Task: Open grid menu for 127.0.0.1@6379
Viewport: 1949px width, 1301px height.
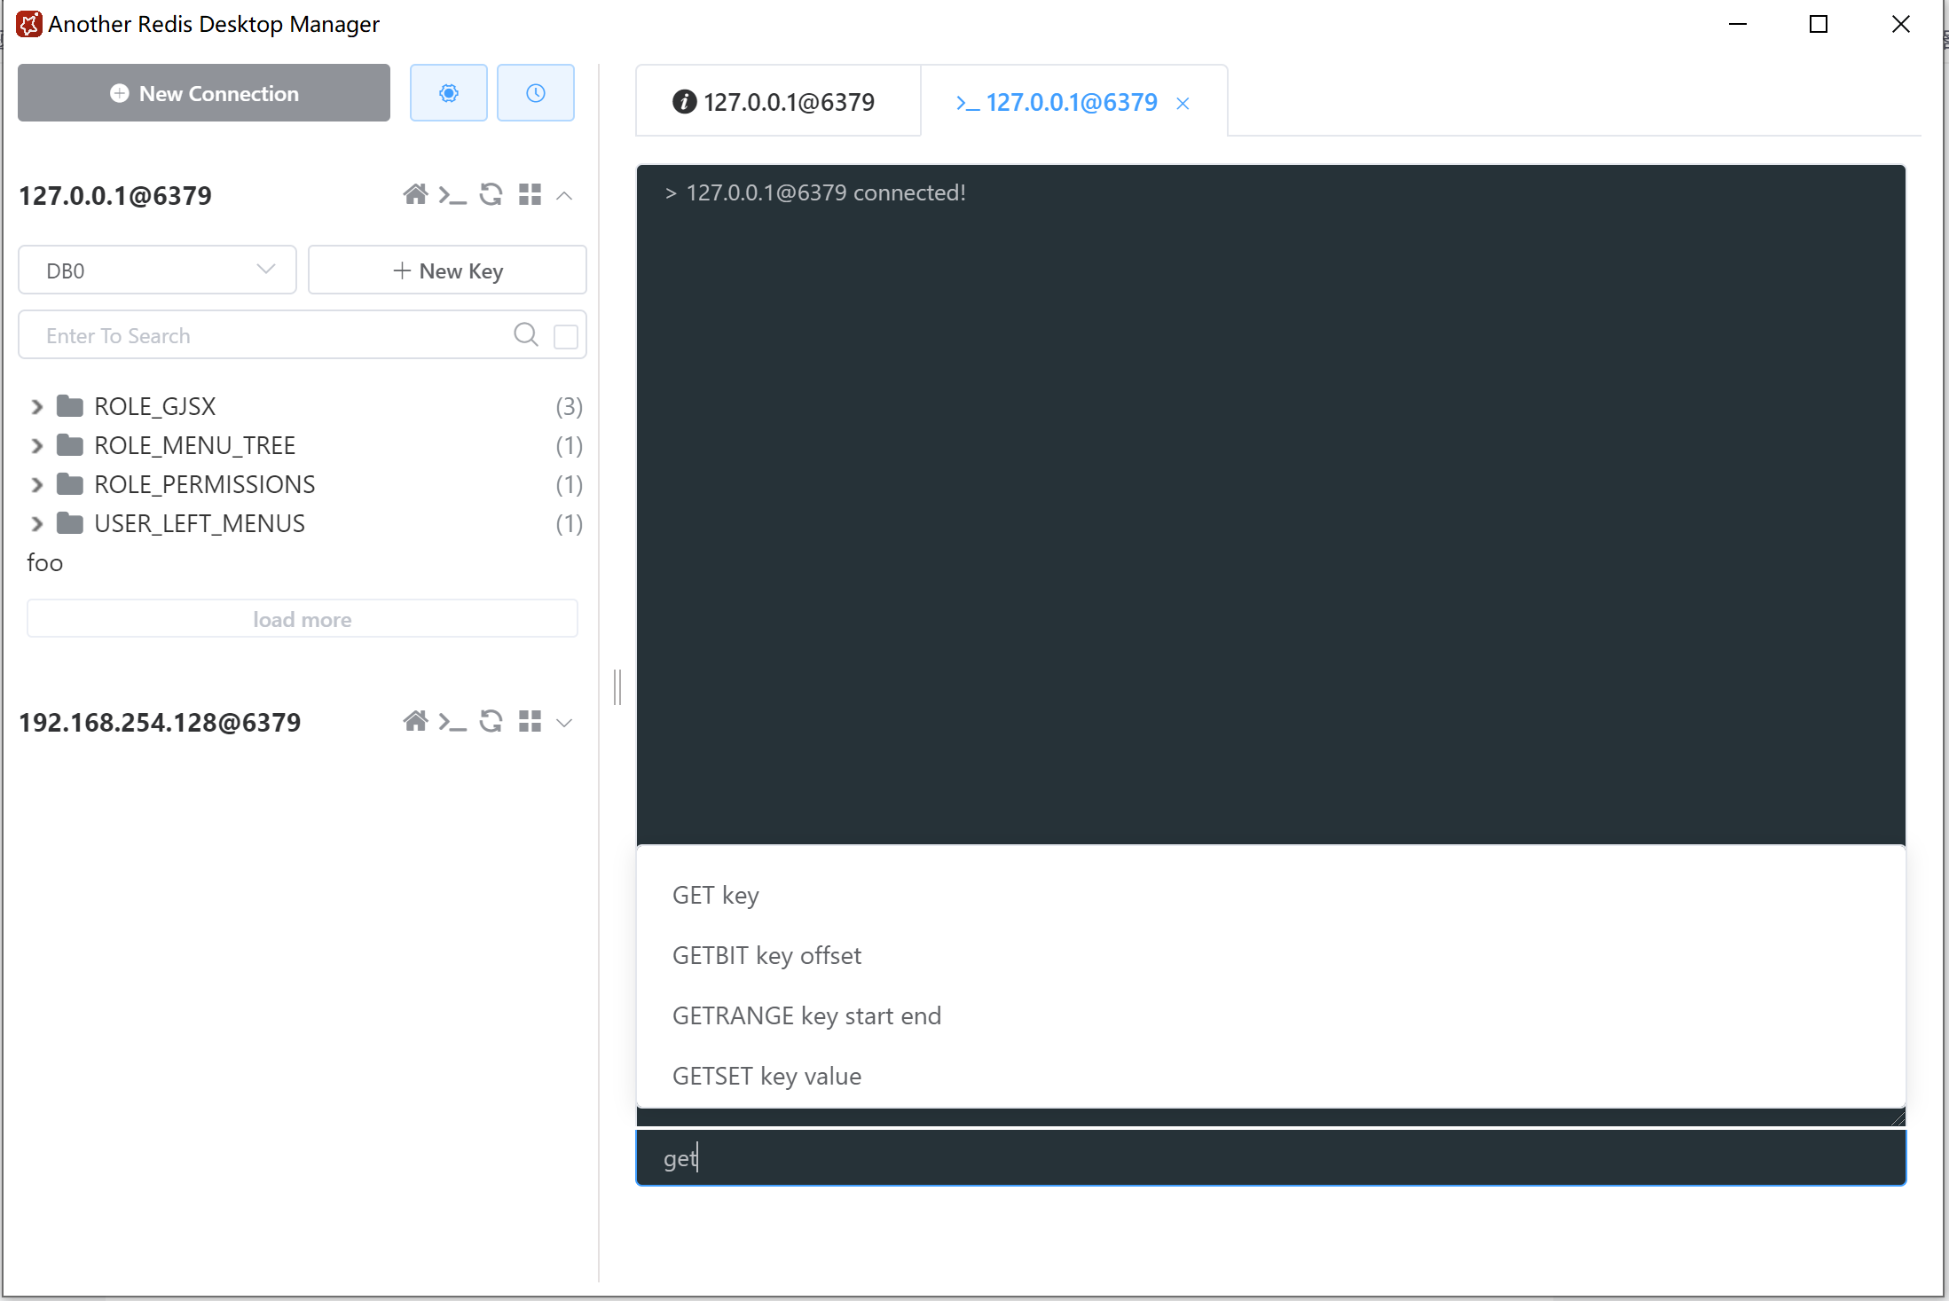Action: pyautogui.click(x=530, y=194)
